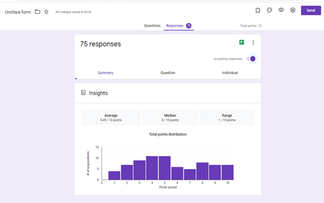Show the Individual responses tab
This screenshot has height=203, width=324.
230,73
